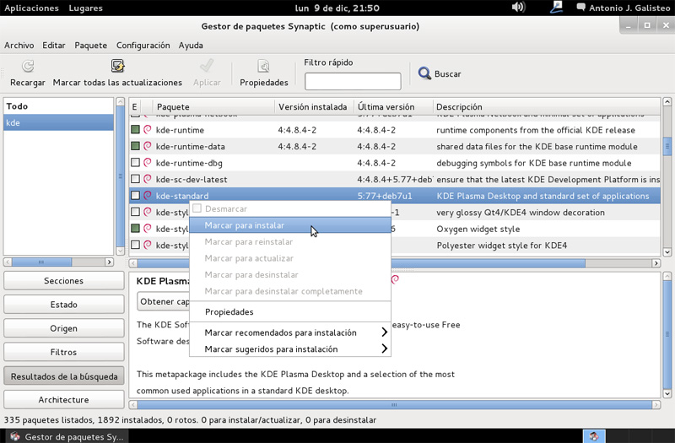Open the volume speaker icon
Image resolution: width=675 pixels, height=443 pixels.
[518, 8]
